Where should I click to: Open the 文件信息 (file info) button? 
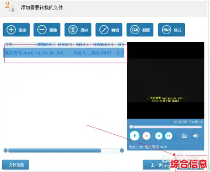coord(16,165)
